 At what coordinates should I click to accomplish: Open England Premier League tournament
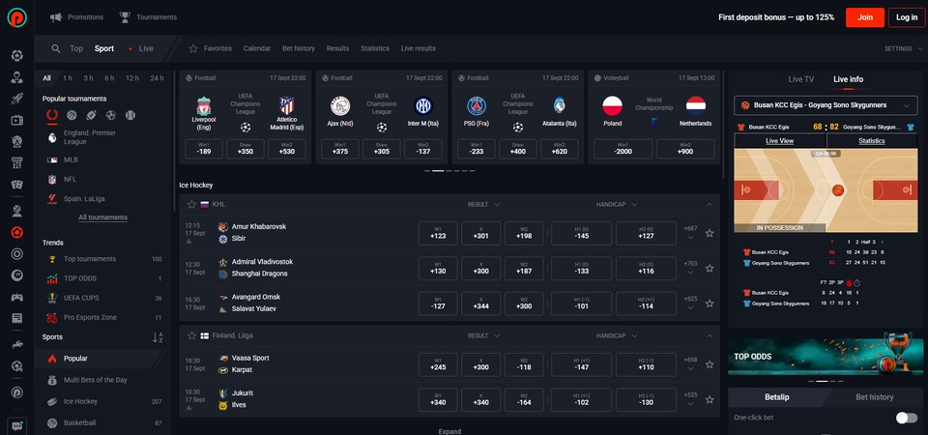coord(103,137)
